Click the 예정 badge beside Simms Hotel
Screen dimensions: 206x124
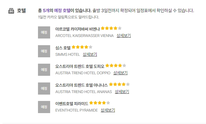(44, 51)
